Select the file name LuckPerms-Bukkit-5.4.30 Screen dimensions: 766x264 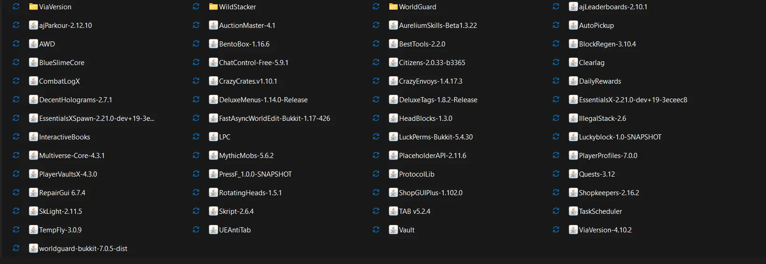[x=436, y=137]
